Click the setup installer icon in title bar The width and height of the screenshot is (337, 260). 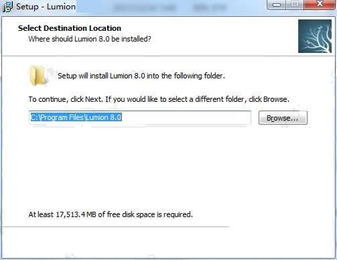click(7, 7)
